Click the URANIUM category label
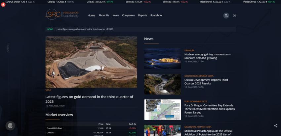This screenshot has width=281, height=136. (189, 50)
